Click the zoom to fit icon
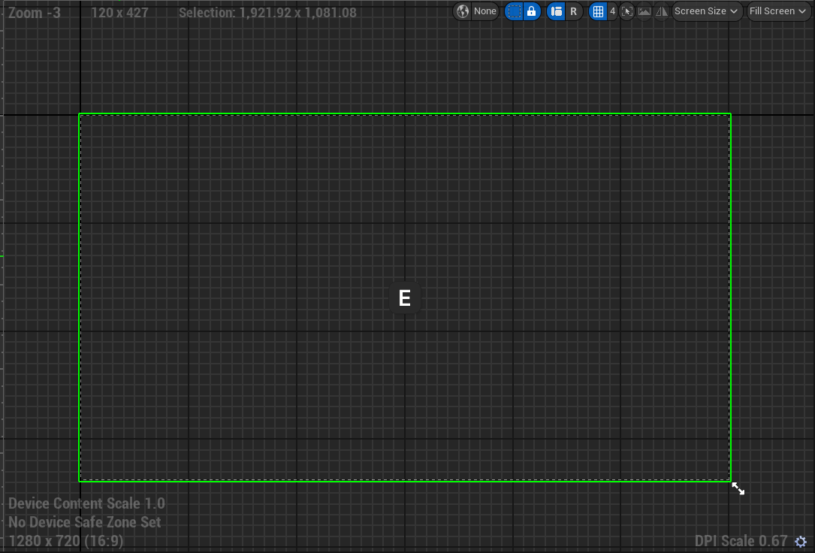 pyautogui.click(x=627, y=11)
